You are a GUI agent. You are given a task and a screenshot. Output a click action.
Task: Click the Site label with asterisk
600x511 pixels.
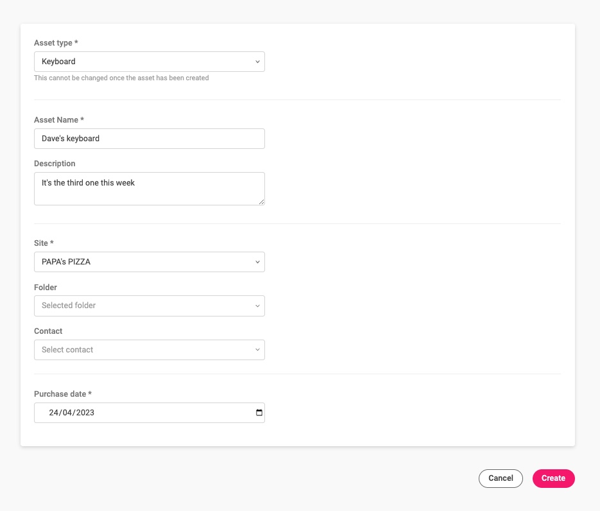[43, 243]
